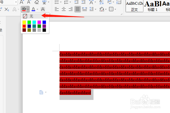Click the last line 'dasddasddasddasd'
This screenshot has height=113, width=170.
75,93
